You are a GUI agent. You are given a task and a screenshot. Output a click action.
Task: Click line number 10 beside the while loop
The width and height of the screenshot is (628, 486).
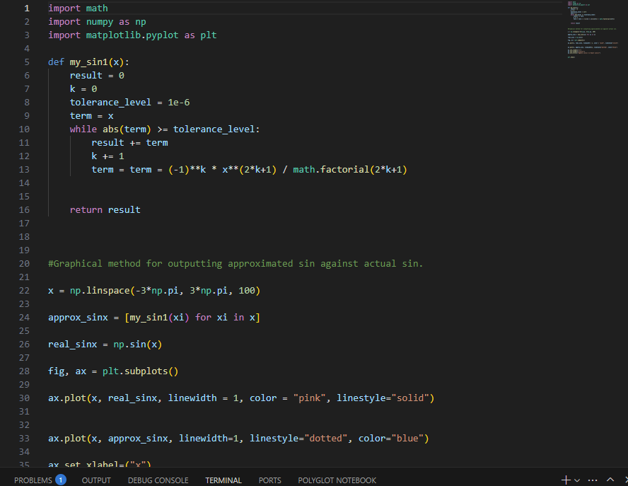tap(24, 129)
